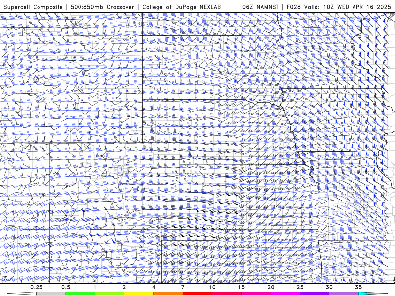This screenshot has height=296, width=395.
Task: Select the green 0.5–1 legend color segment
Action: coord(80,294)
